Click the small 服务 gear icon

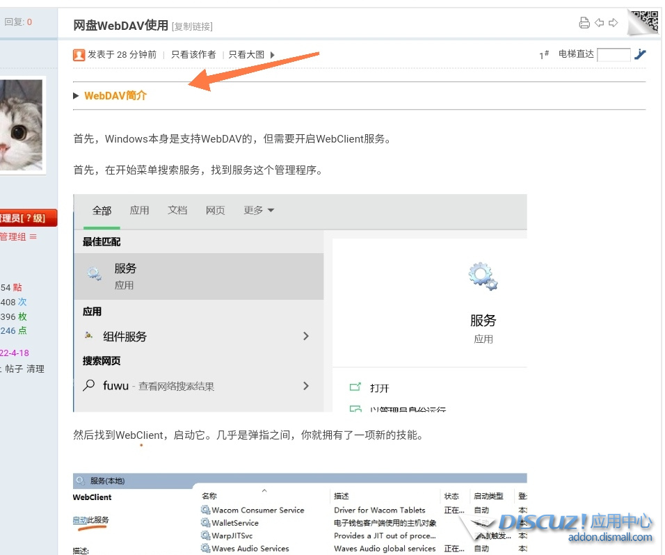pyautogui.click(x=94, y=273)
